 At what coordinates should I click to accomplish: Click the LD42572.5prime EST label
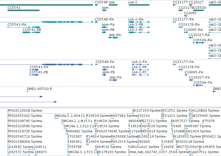[21, 152]
